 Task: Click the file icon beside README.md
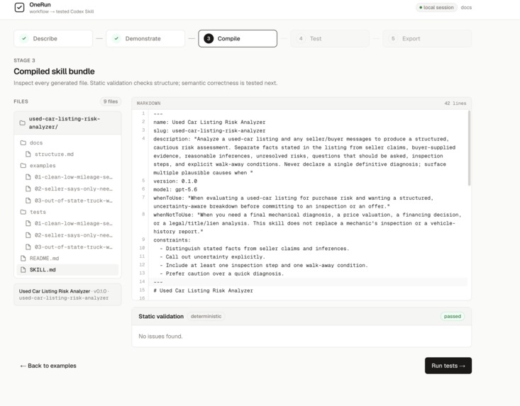click(23, 259)
